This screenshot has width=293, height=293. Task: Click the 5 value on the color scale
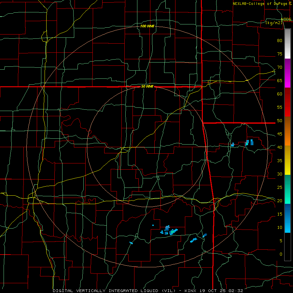(281, 241)
